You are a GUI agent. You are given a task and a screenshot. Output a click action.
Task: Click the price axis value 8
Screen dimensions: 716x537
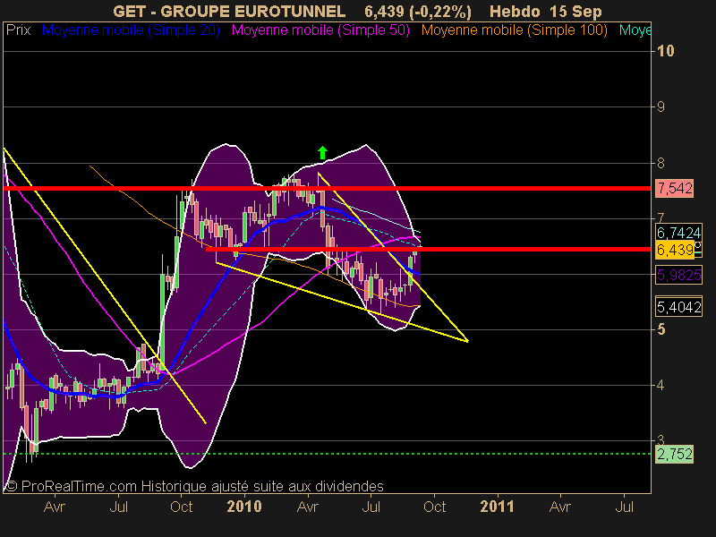(661, 163)
